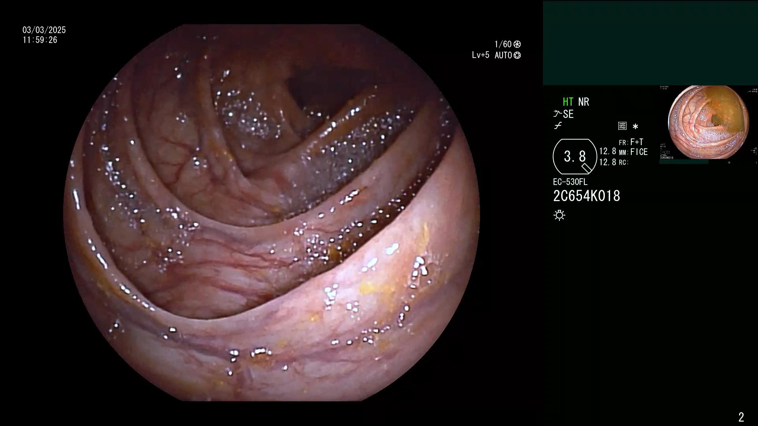Click the shutter speed icon after 1/60
758x426 pixels.
click(517, 44)
